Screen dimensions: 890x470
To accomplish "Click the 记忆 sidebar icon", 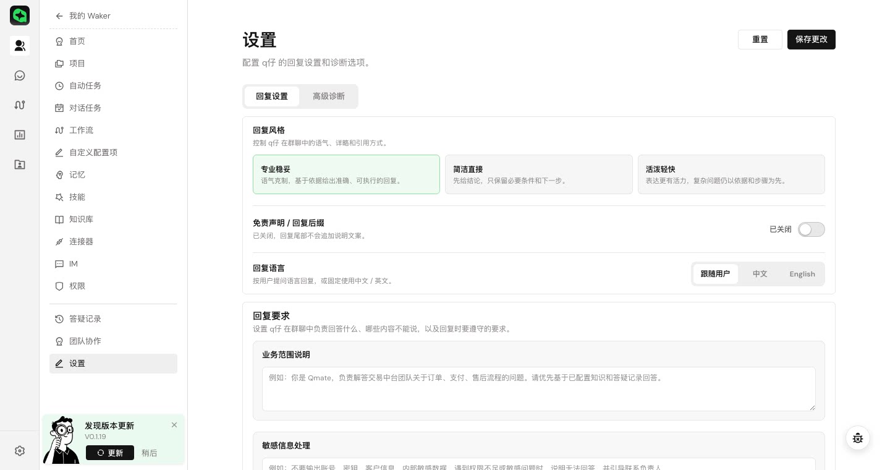I will [59, 175].
